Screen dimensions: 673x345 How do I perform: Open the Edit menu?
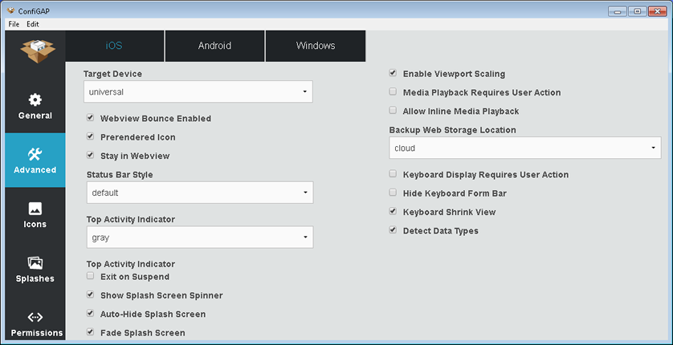tap(33, 24)
